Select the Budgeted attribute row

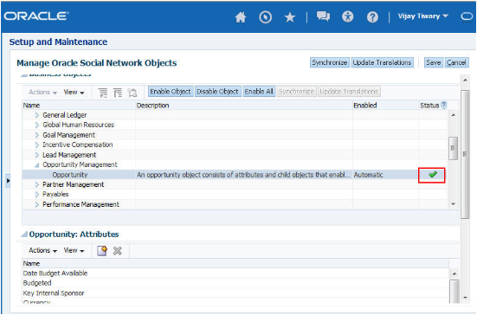coord(235,283)
